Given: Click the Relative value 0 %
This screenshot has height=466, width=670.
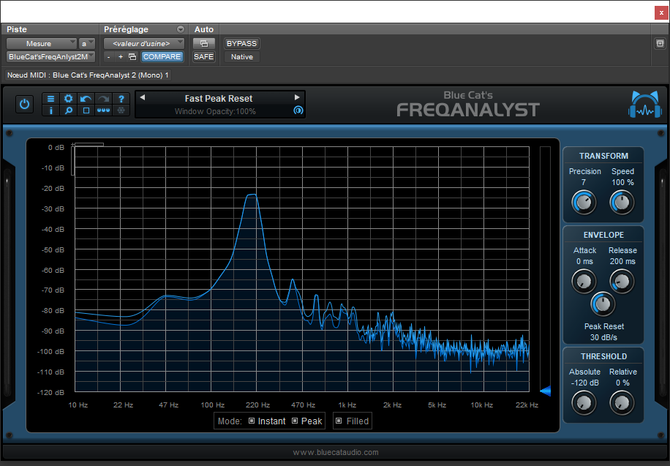Looking at the screenshot, I should coord(622,383).
